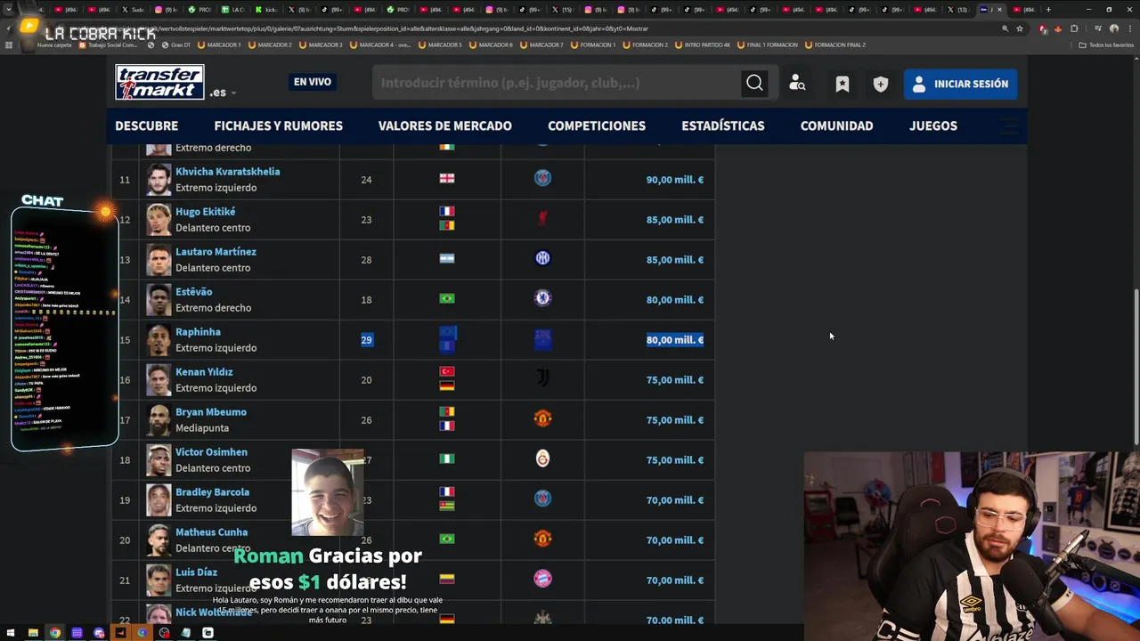Open the bookmark watchlist icon
The width and height of the screenshot is (1140, 641).
pos(842,84)
